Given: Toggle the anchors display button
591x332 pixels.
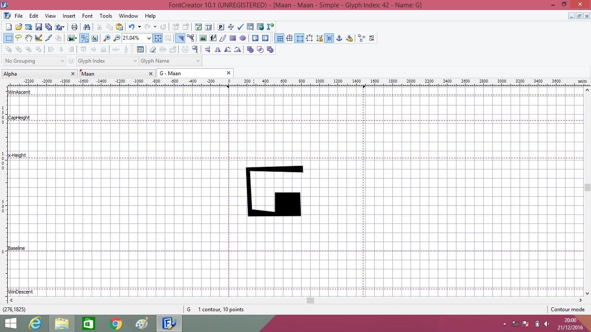Looking at the screenshot, I should click(339, 38).
